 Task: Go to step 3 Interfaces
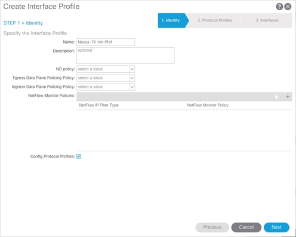point(267,20)
